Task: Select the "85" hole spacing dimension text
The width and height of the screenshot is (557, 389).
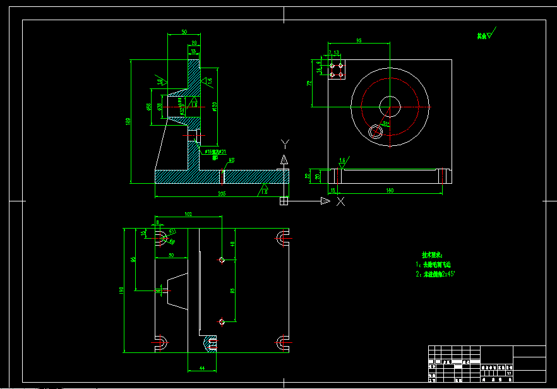Action: [x=232, y=290]
